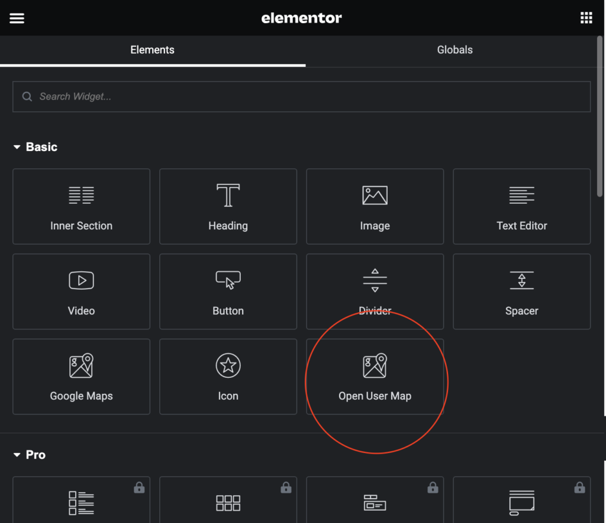Focus the Search Widget field
This screenshot has height=523, width=606.
pyautogui.click(x=301, y=97)
